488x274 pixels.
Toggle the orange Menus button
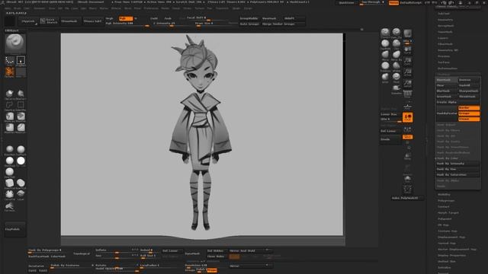pos(393,3)
